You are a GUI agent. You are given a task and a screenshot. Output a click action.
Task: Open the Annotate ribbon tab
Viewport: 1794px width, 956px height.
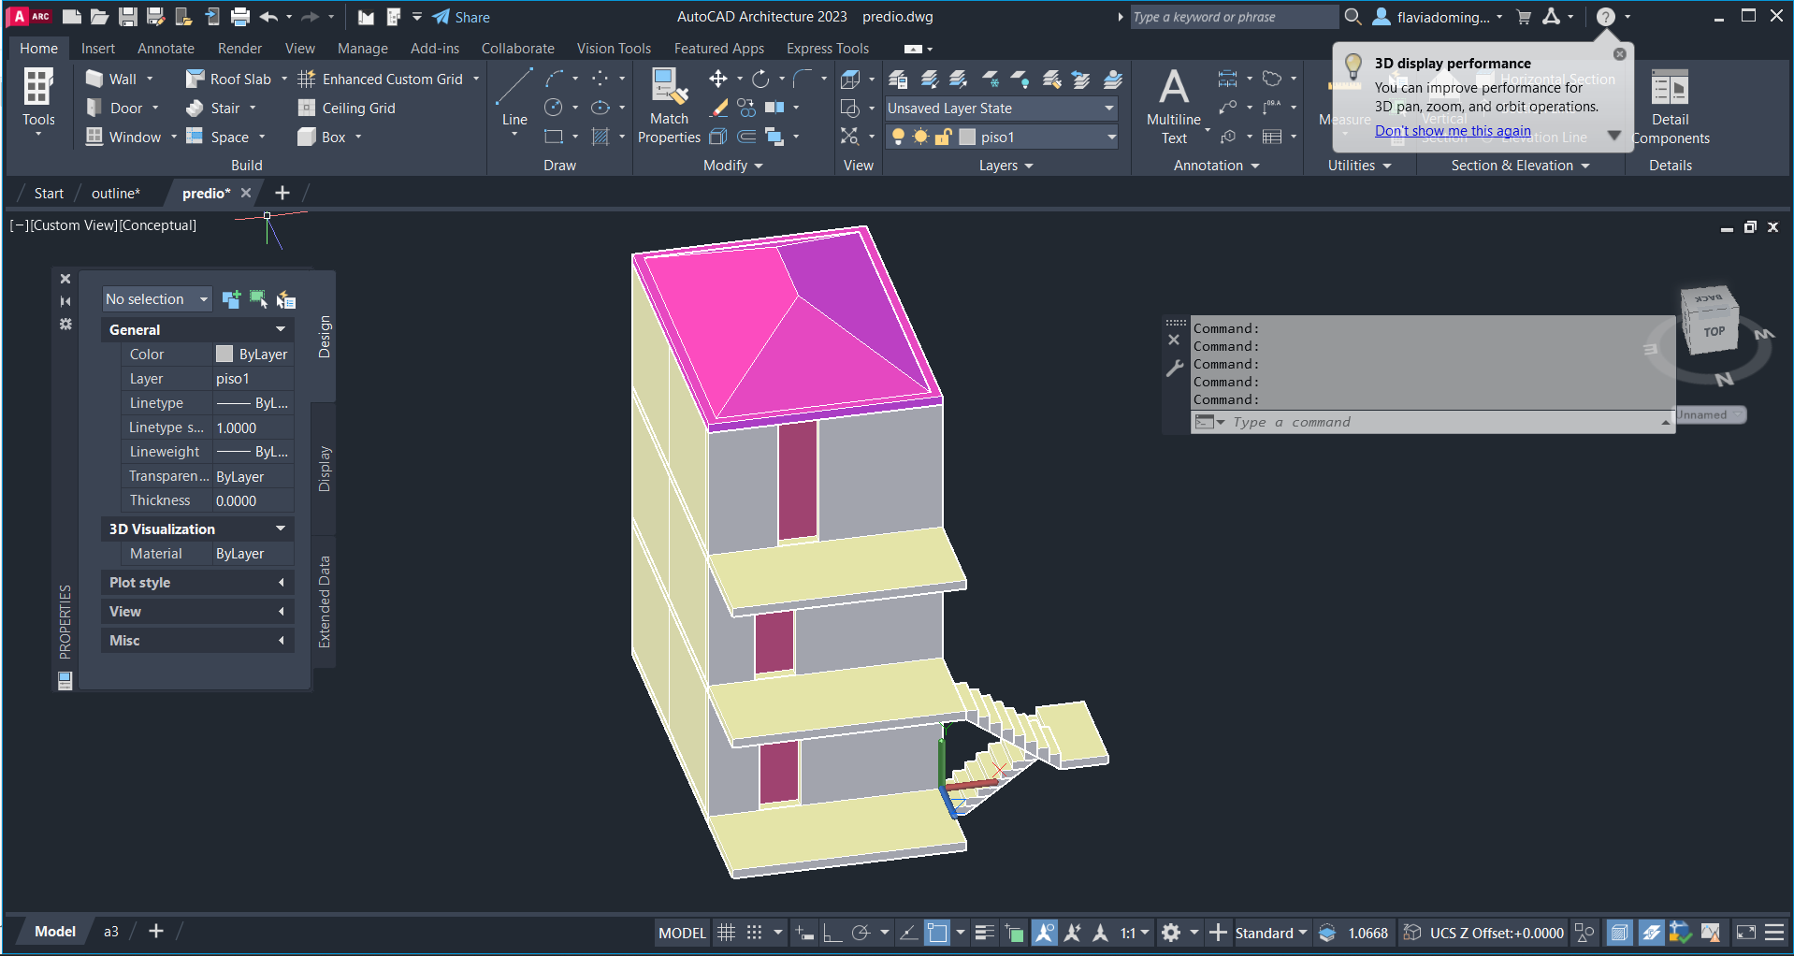click(x=166, y=49)
